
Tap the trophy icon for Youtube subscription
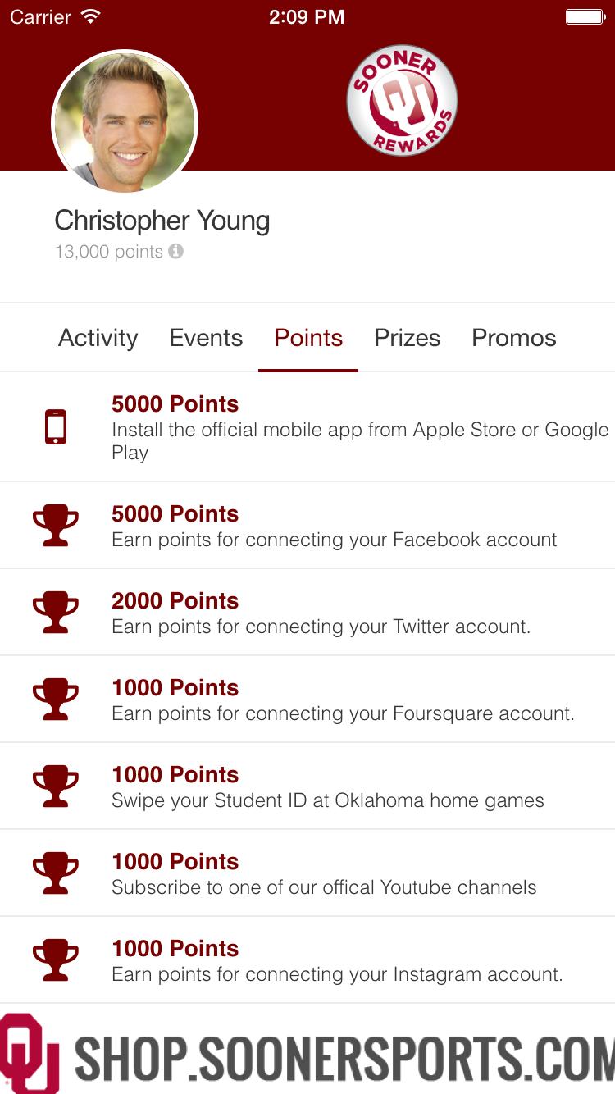pos(56,873)
